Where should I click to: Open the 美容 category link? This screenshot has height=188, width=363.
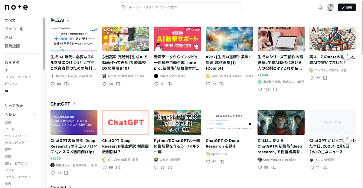[8, 184]
